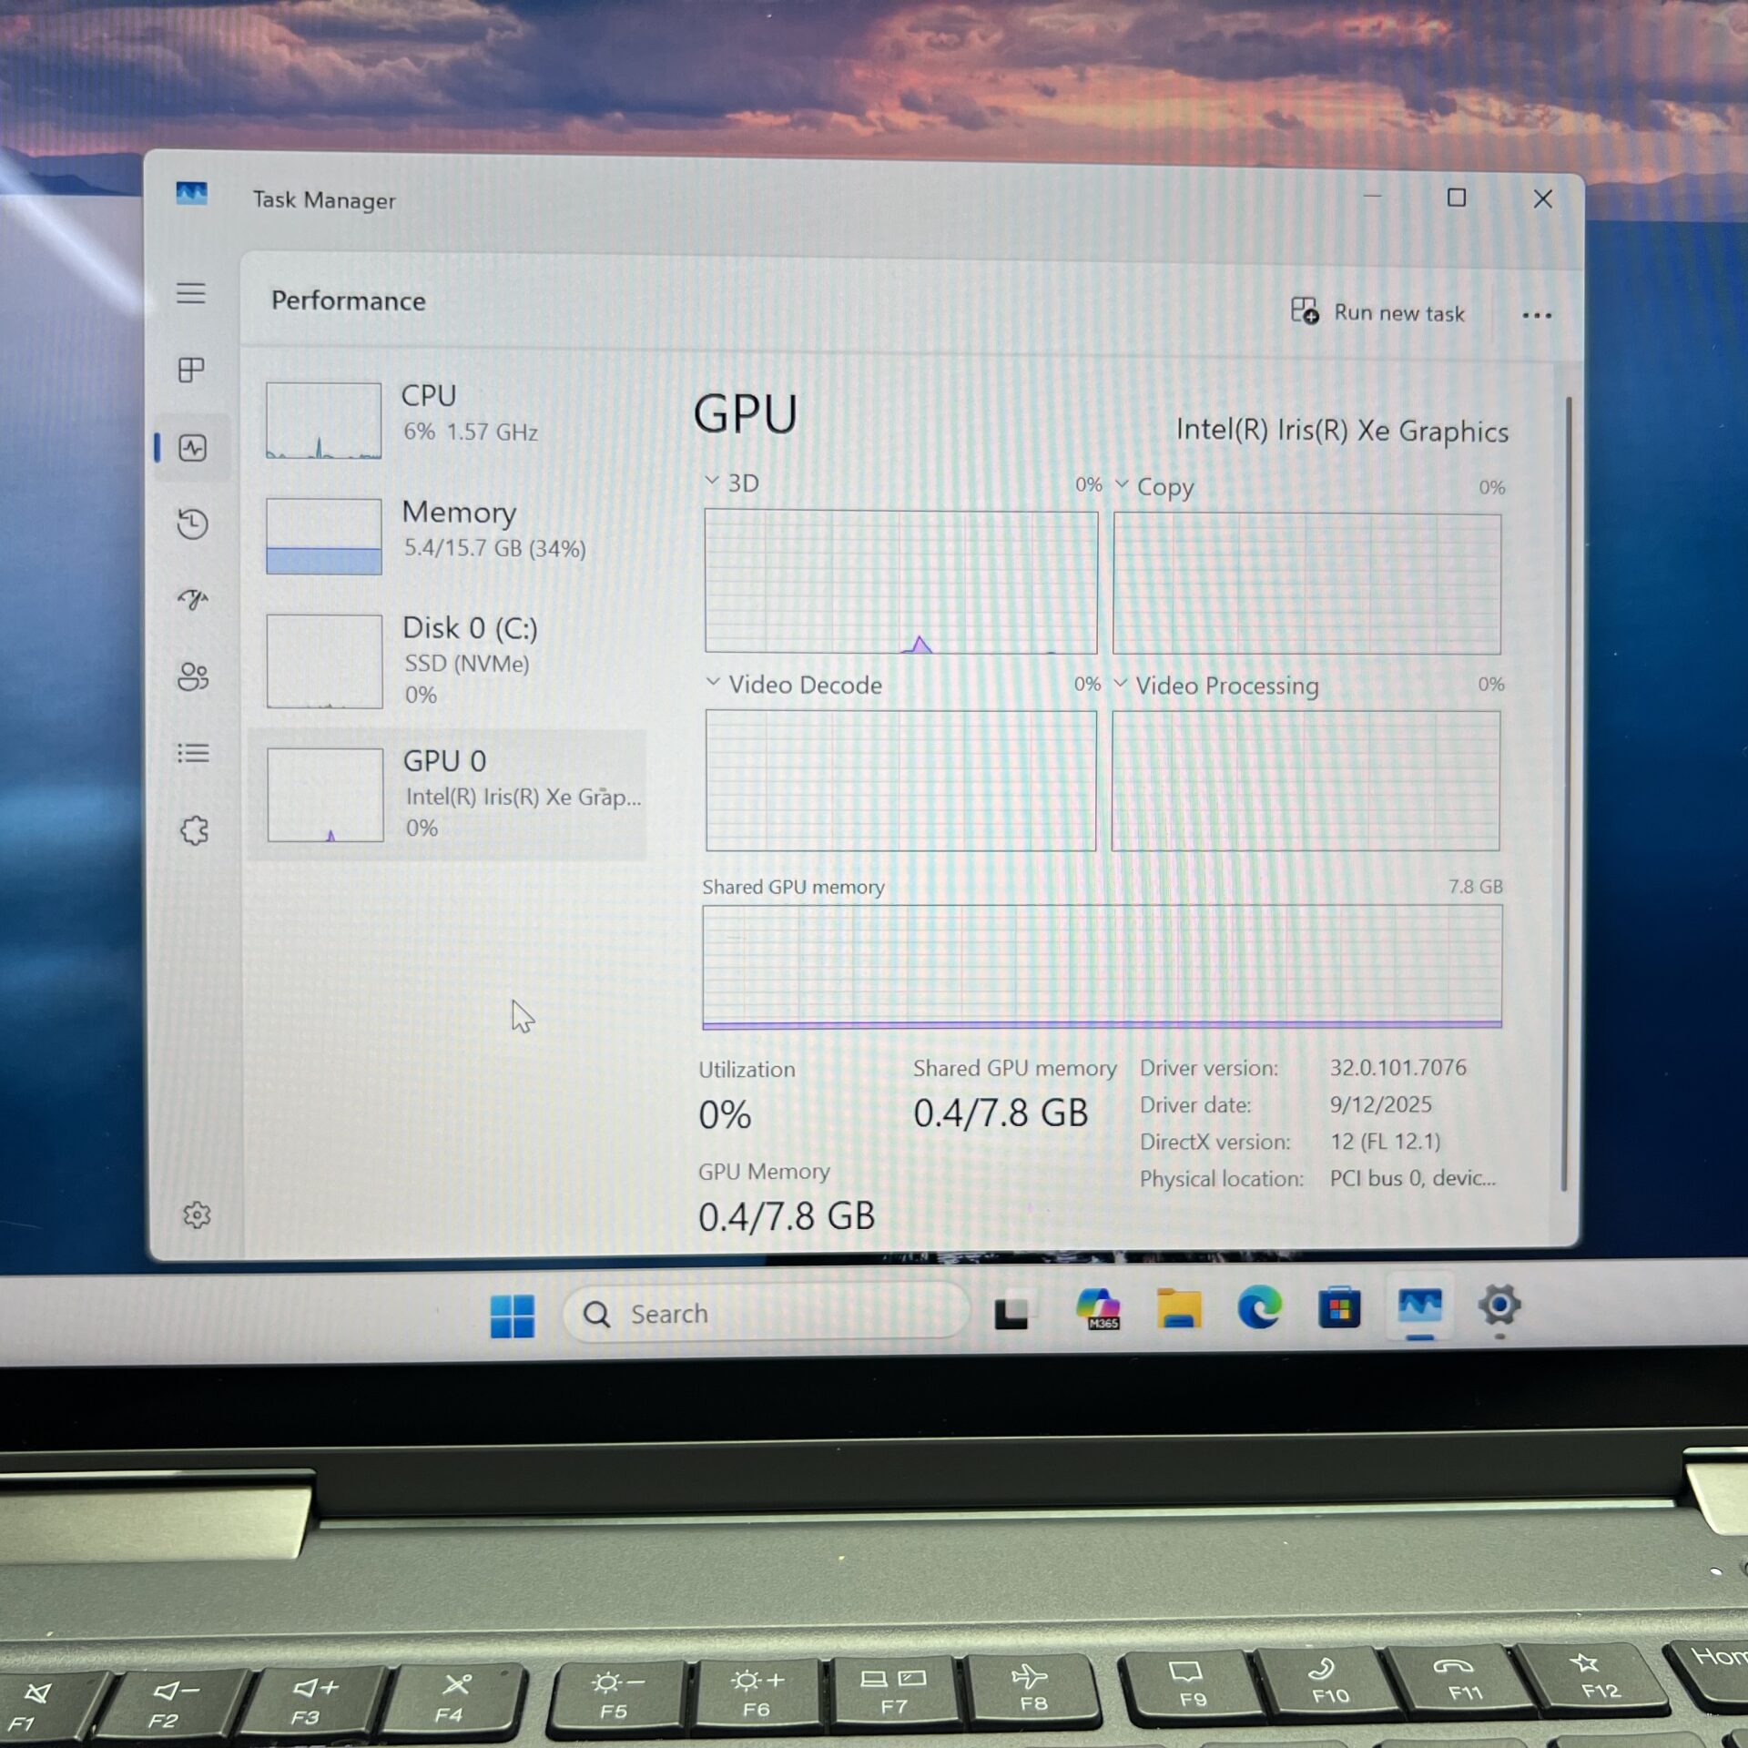Open the Processes page icon
This screenshot has width=1748, height=1748.
pyautogui.click(x=190, y=370)
